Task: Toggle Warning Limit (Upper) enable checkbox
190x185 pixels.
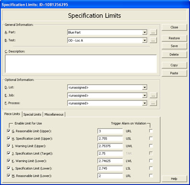Action: tap(9, 146)
